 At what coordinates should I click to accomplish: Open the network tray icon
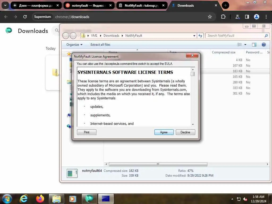(239, 199)
